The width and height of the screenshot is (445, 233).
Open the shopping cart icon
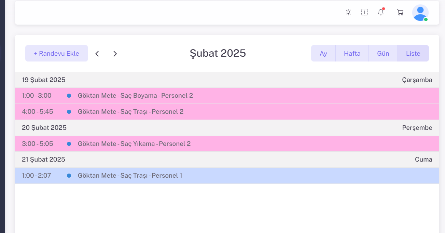click(x=400, y=12)
